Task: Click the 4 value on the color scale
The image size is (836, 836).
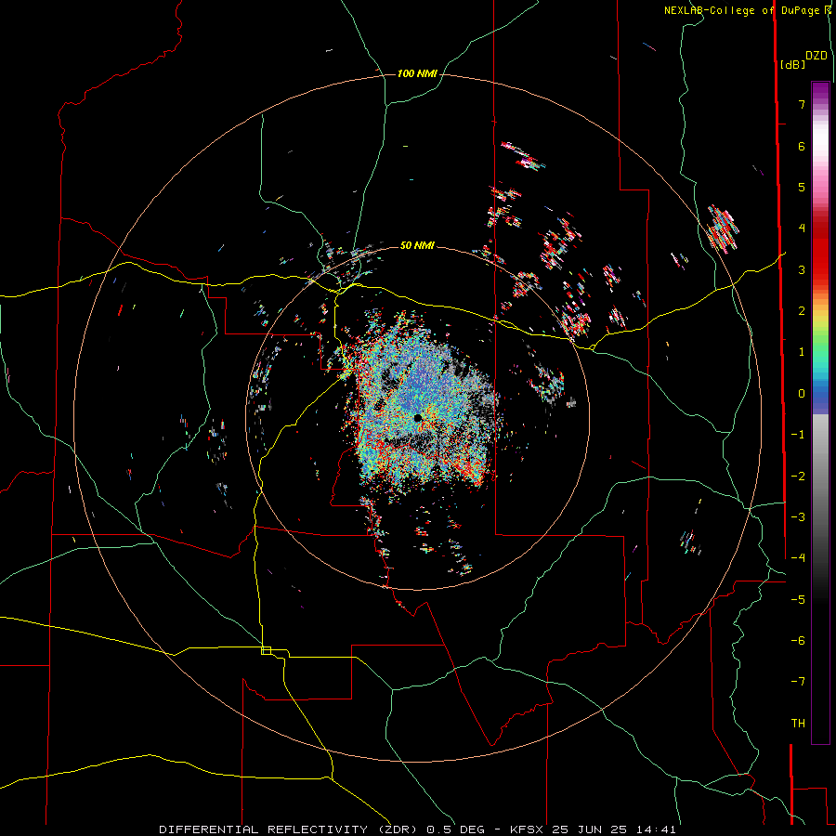Action: [802, 229]
